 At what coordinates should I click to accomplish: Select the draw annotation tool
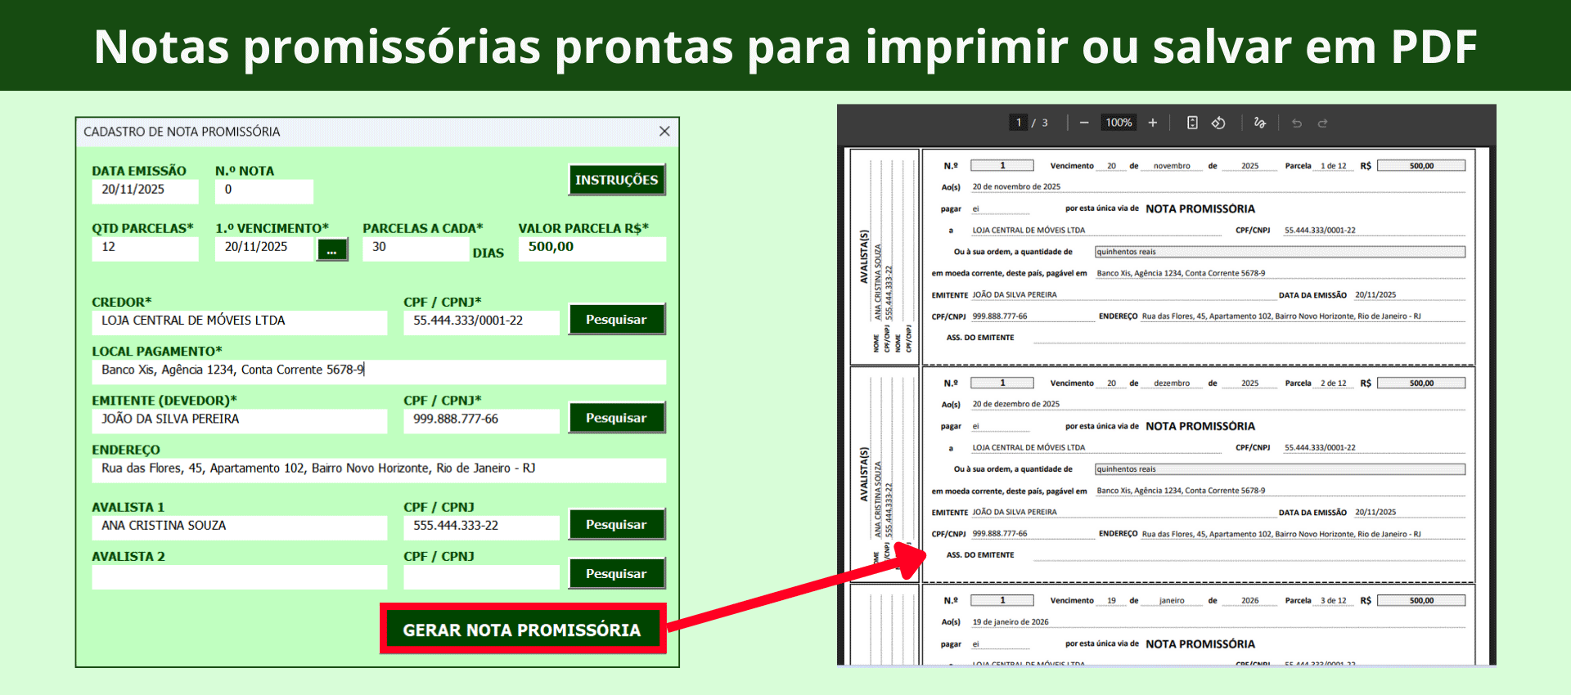[1259, 123]
